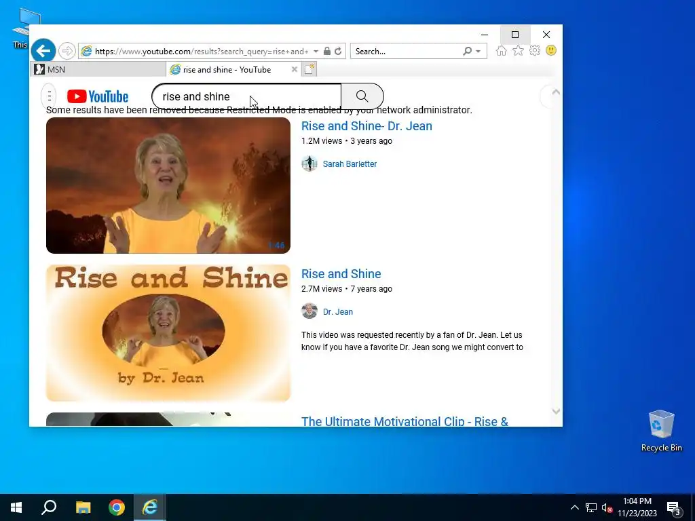Refresh the page with the reload icon

pos(338,51)
